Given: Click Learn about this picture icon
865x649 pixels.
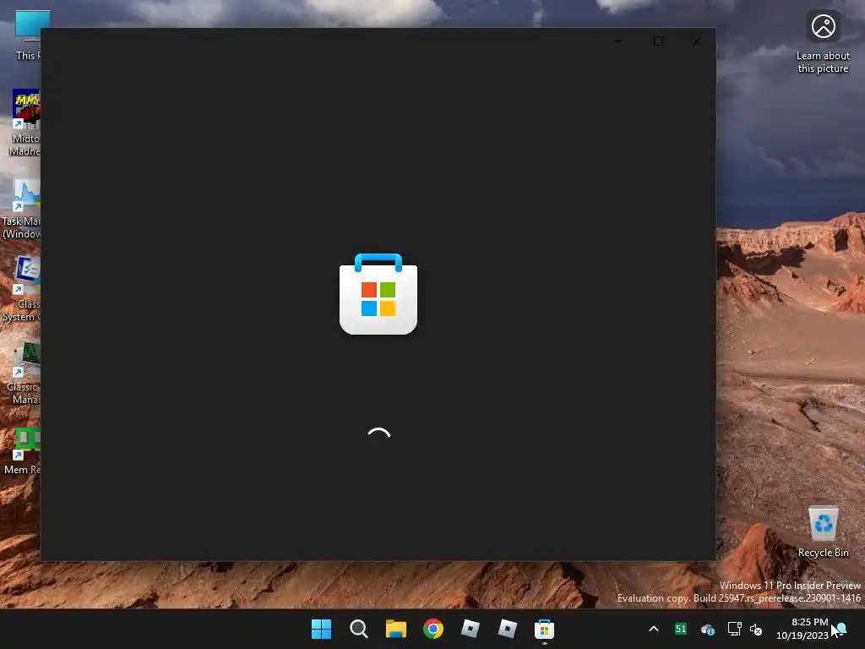Looking at the screenshot, I should 823,42.
